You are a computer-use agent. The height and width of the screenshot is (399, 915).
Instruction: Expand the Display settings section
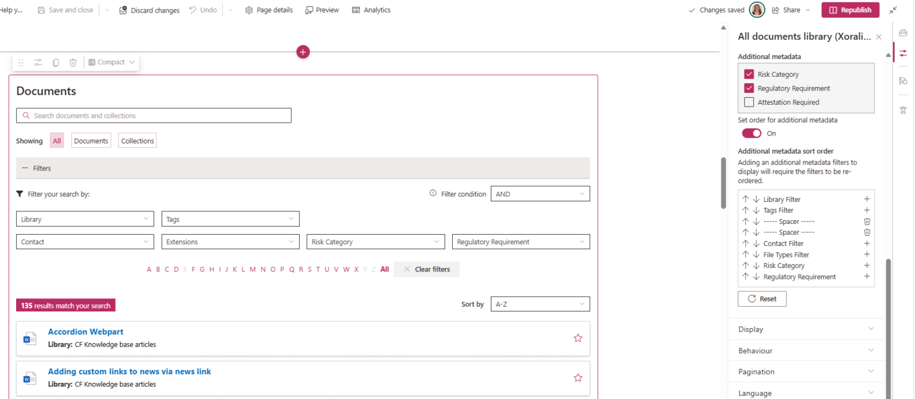805,329
